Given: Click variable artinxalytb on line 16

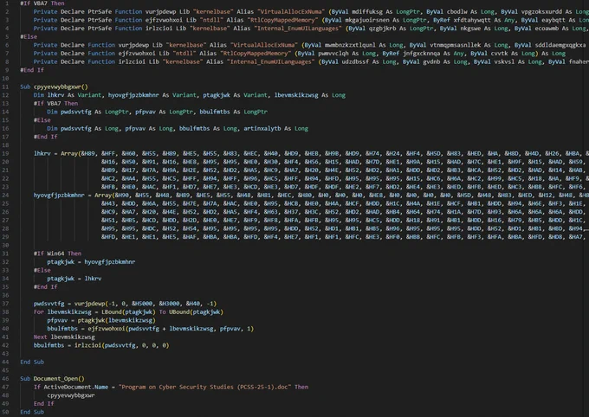Looking at the screenshot, I should point(262,128).
